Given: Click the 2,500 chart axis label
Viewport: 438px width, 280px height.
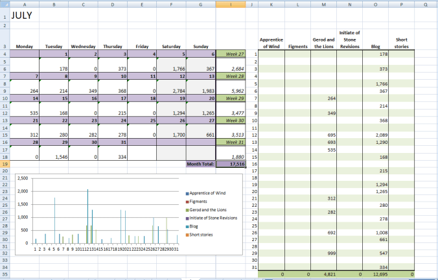Looking at the screenshot, I should (23, 178).
